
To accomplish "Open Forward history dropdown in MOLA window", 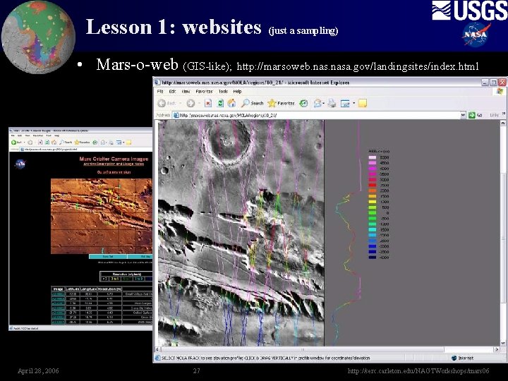I will [198, 103].
